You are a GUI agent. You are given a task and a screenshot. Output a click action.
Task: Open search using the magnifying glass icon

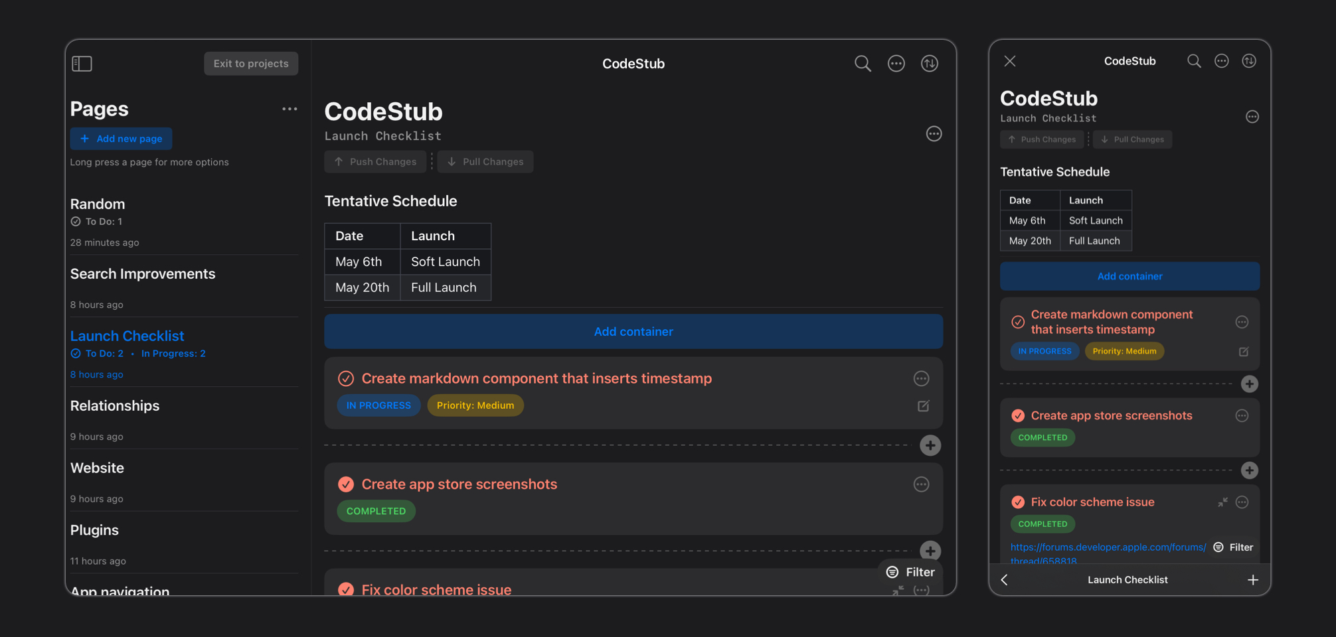(x=863, y=63)
